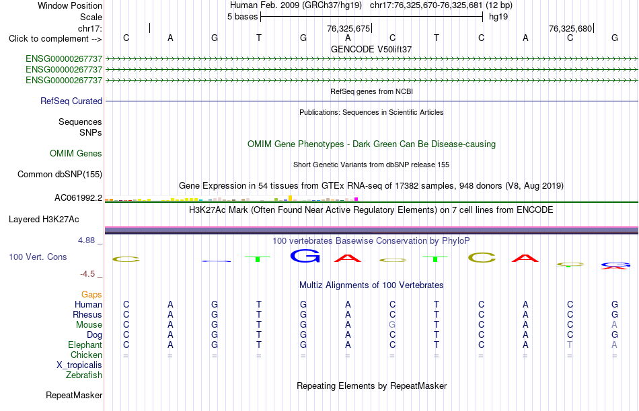The width and height of the screenshot is (639, 411).
Task: Open the GENCODE V50lift37 track title
Action: point(371,49)
